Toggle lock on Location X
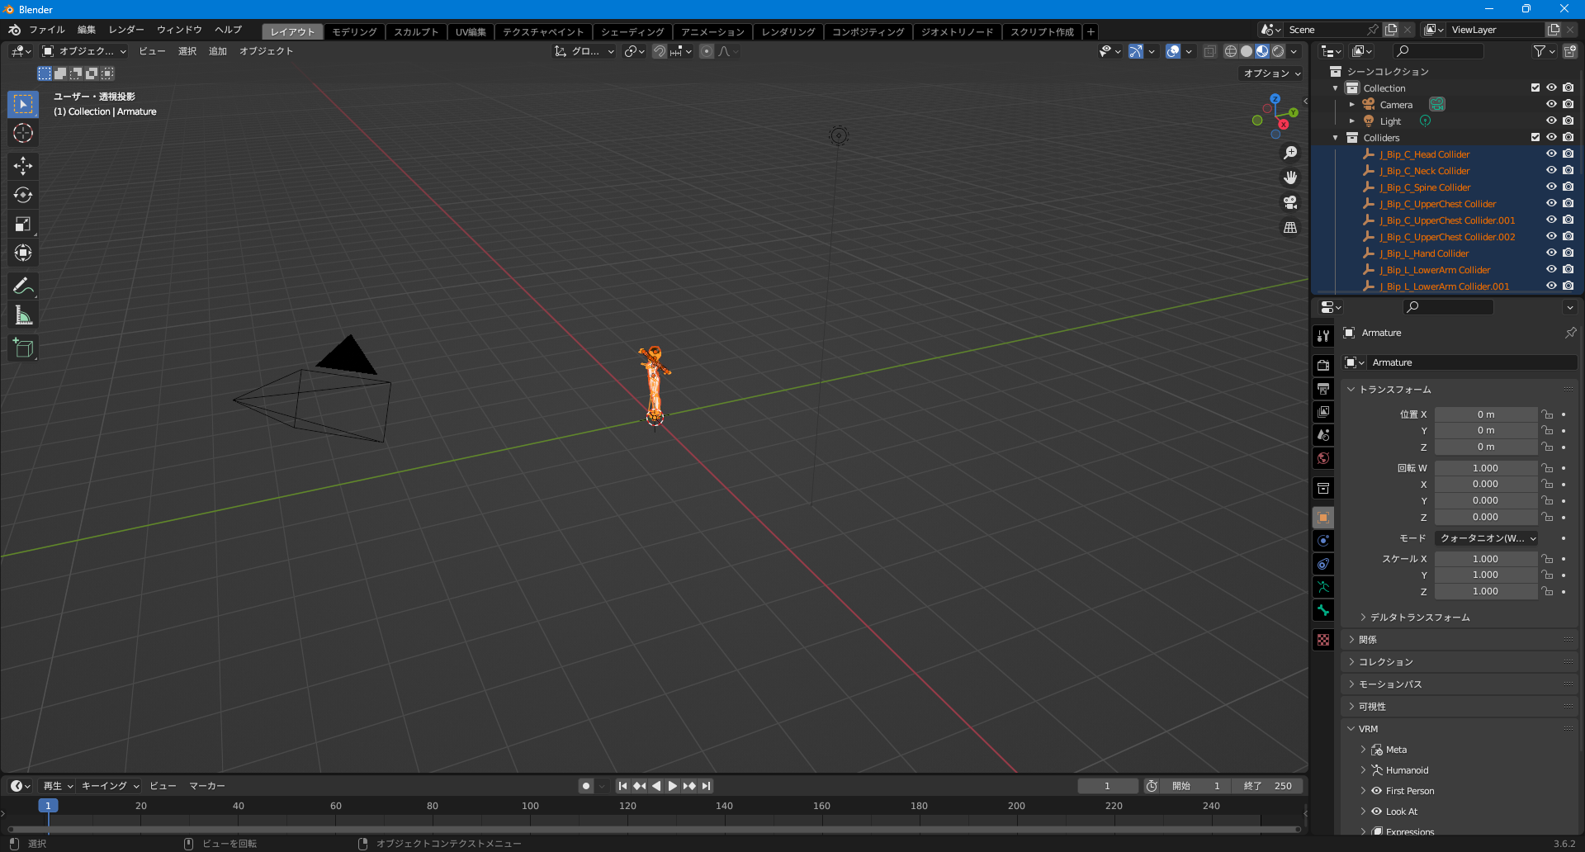The width and height of the screenshot is (1585, 852). pyautogui.click(x=1548, y=414)
